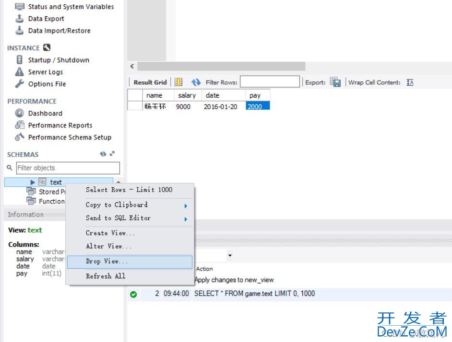The image size is (452, 342).
Task: Click the Stored Procedures folder icon
Action: click(31, 191)
